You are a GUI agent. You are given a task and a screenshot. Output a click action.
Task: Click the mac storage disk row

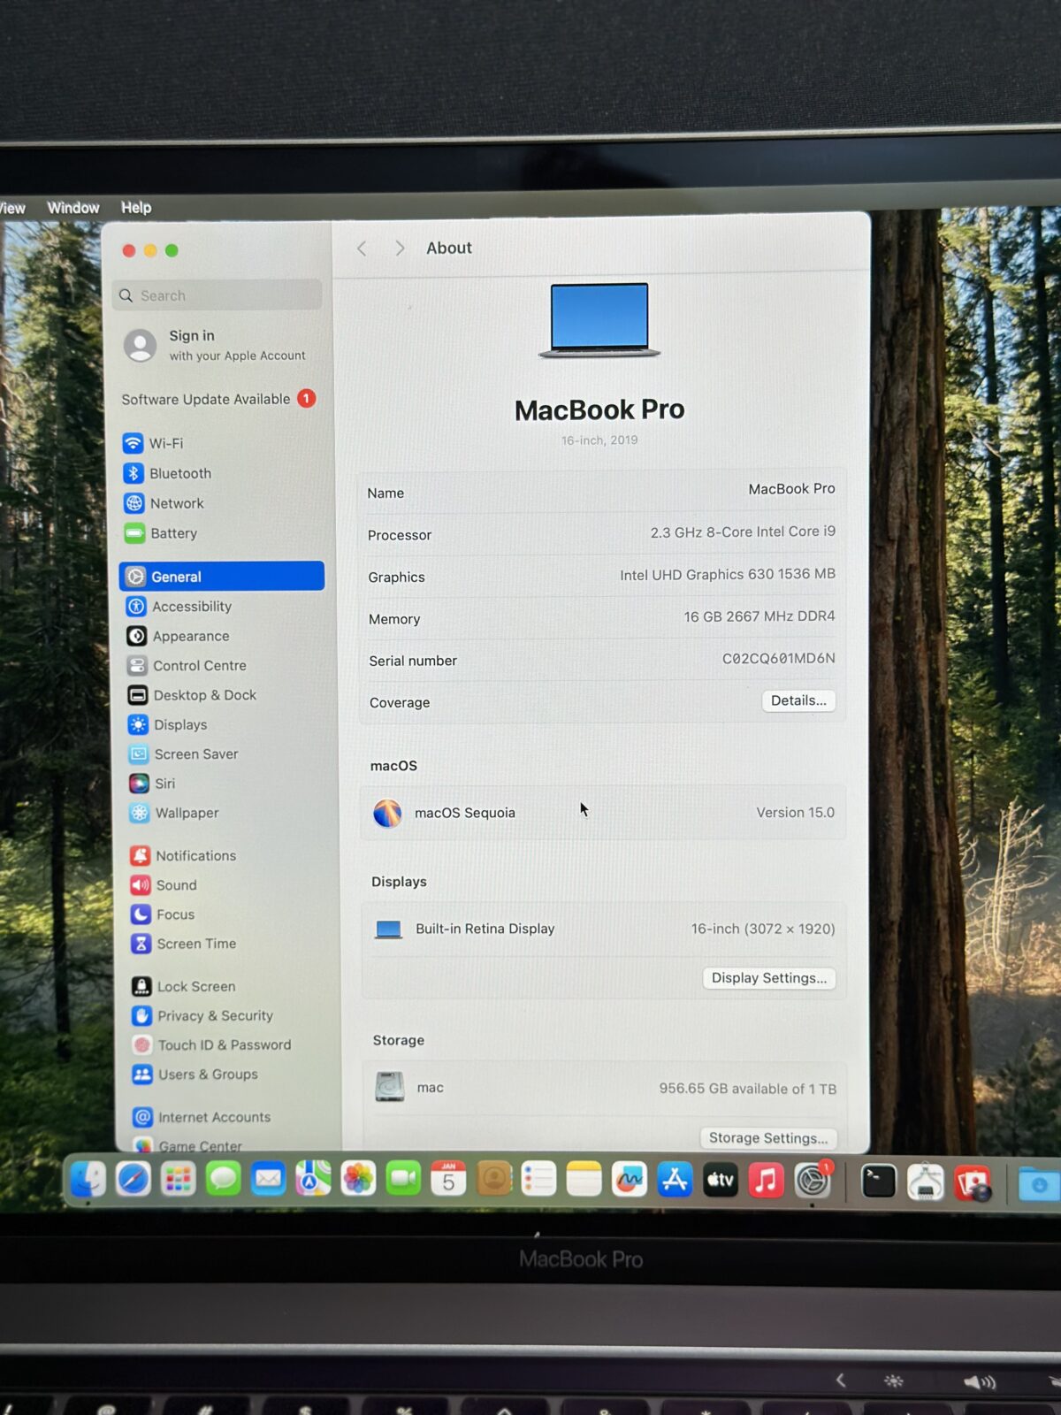pos(605,1088)
